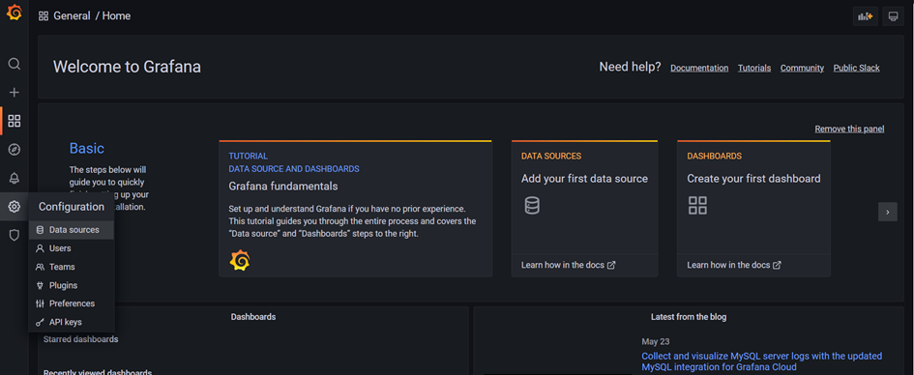Viewport: 914px width, 375px height.
Task: Click the Add panel toolbar icon
Action: [x=865, y=16]
